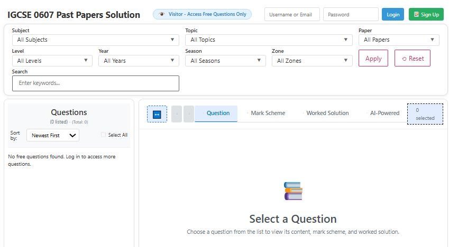The width and height of the screenshot is (449, 247).
Task: Click the next question arrow button
Action: click(x=189, y=114)
